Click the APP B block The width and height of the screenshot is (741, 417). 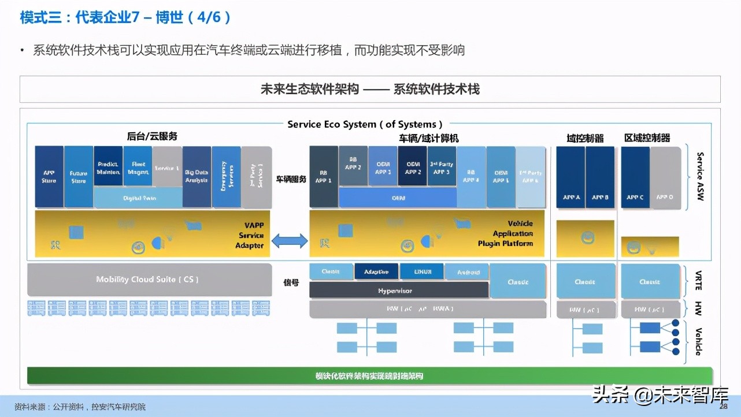(600, 177)
